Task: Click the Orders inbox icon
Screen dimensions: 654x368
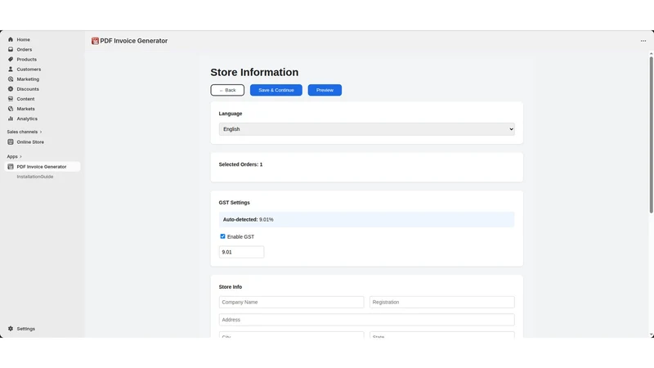Action: pos(11,49)
